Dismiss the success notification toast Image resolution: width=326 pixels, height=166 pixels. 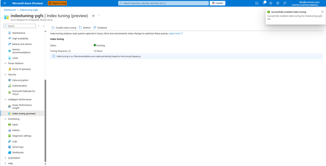pyautogui.click(x=322, y=12)
